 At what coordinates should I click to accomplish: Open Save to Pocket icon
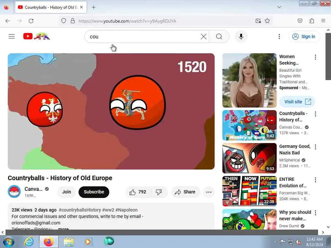coord(300,21)
